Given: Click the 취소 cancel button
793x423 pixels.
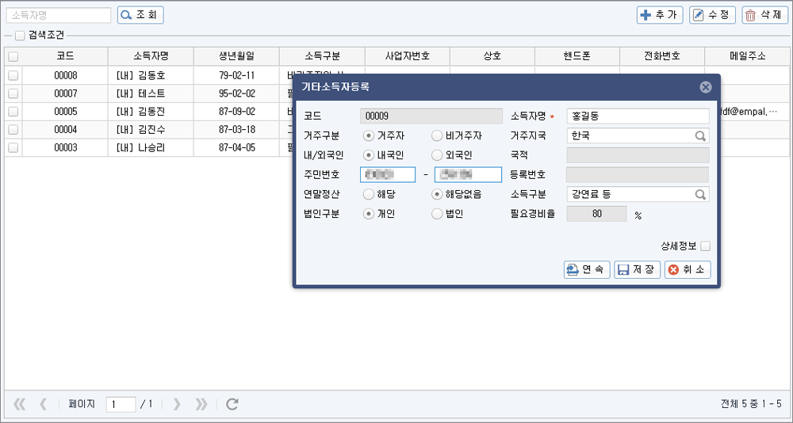Looking at the screenshot, I should pos(688,269).
